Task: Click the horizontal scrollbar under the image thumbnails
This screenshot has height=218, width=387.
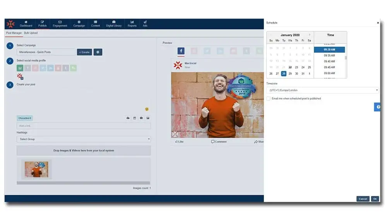Action: click(83, 183)
